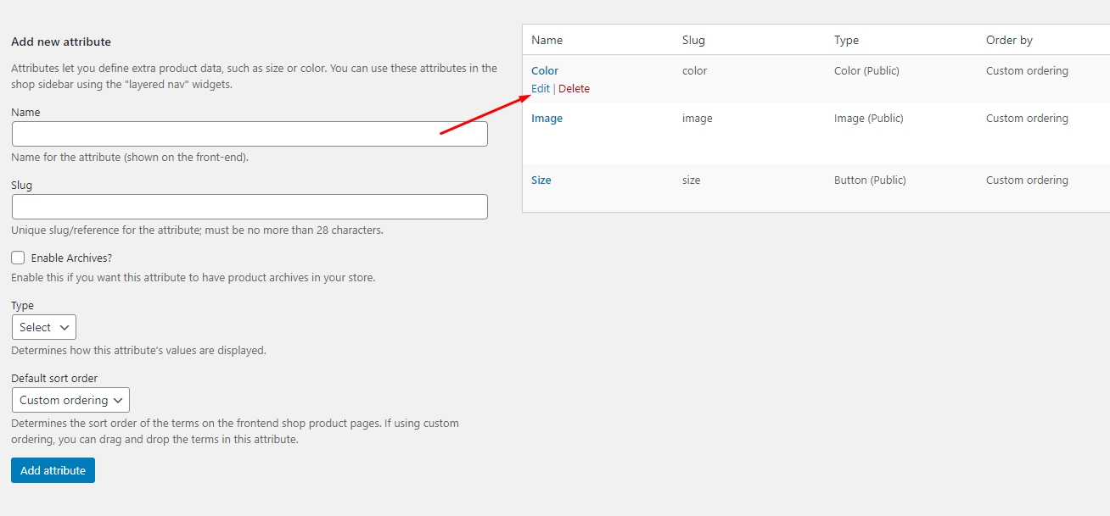
Task: Open the Color attribute name link
Action: [x=545, y=71]
